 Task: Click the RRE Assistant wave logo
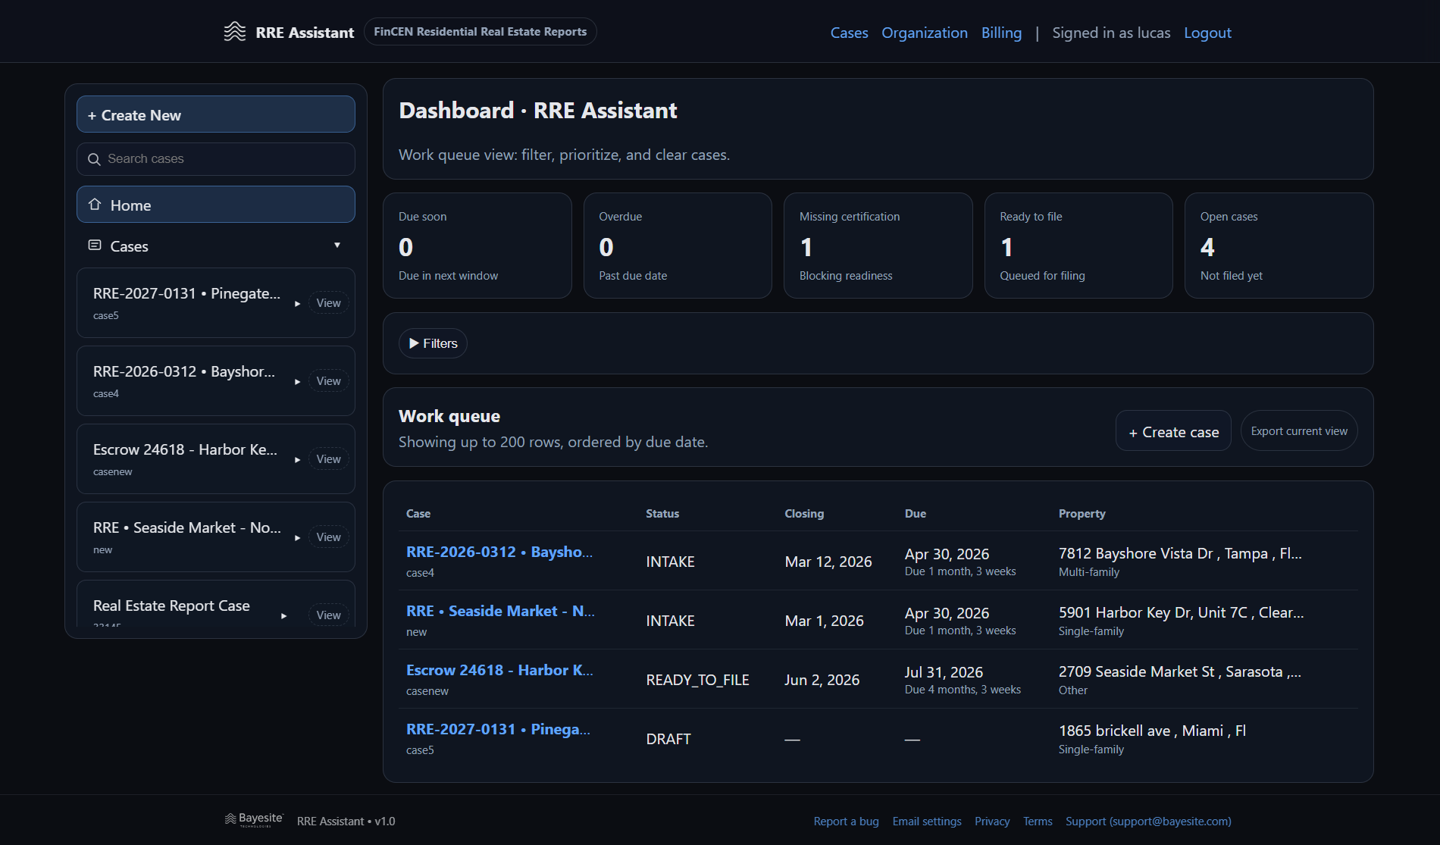pos(234,32)
